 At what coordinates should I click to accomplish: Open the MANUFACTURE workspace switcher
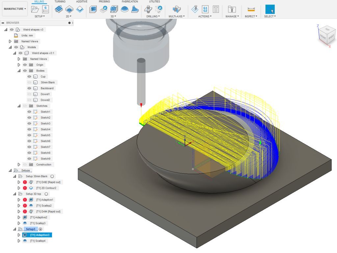click(x=14, y=9)
